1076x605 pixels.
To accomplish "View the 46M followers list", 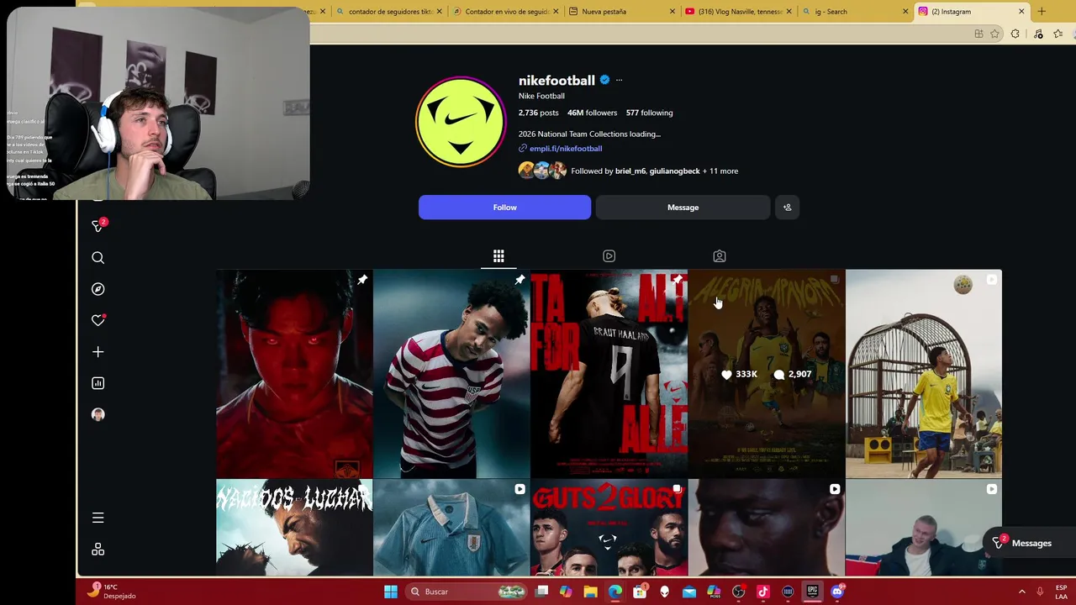I will coord(592,113).
